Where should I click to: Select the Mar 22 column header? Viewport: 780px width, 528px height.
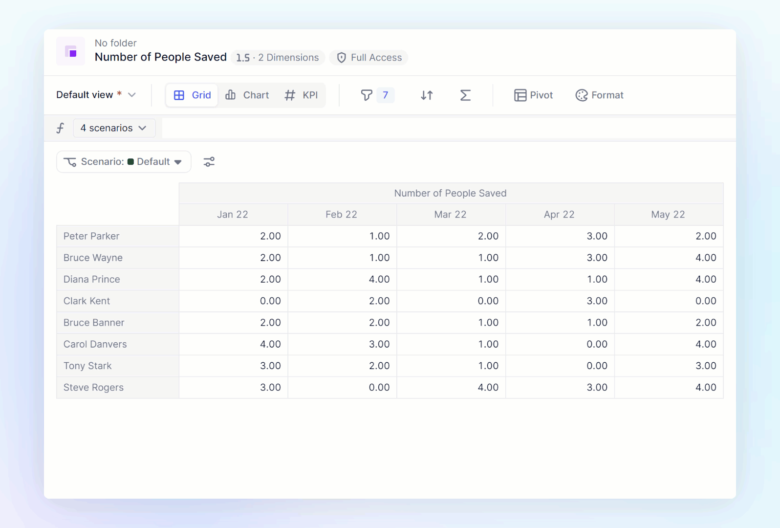click(x=451, y=215)
